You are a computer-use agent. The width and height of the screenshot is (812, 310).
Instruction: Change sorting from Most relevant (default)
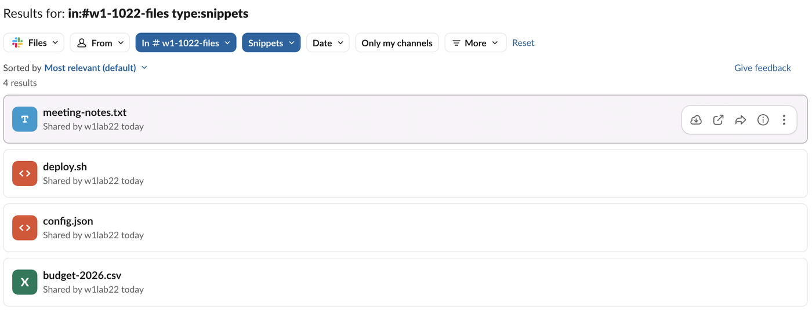pyautogui.click(x=96, y=68)
